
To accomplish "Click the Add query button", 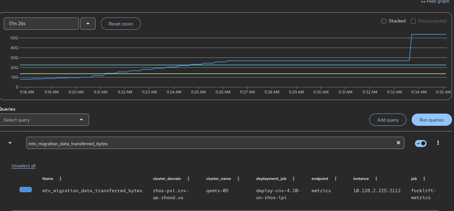I will coord(388,120).
